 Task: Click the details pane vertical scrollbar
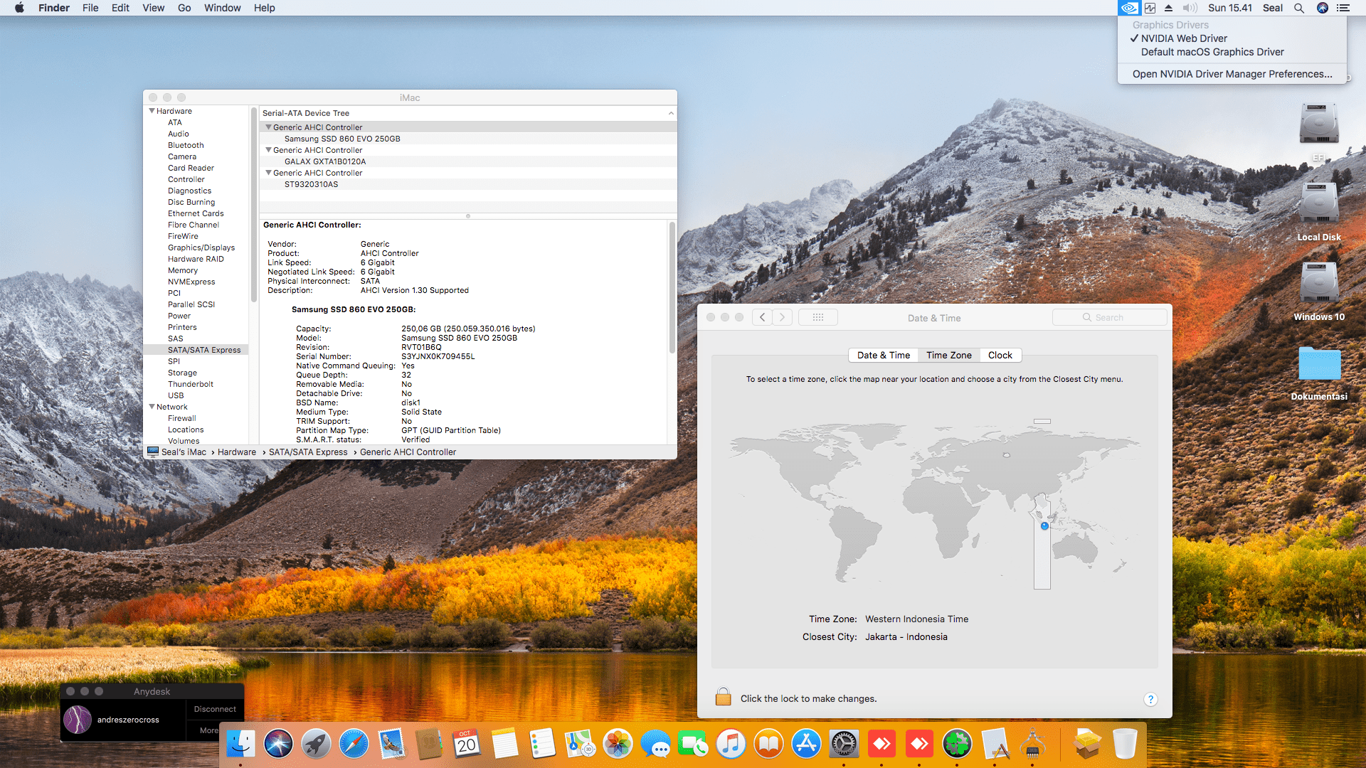coord(672,288)
